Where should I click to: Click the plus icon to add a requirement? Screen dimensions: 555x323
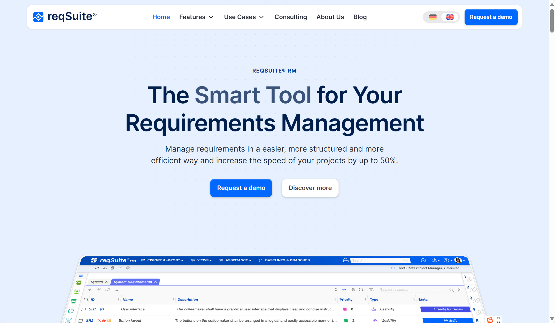coord(90,290)
